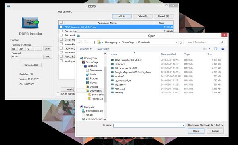Select the localbar2 file icon

[112, 76]
